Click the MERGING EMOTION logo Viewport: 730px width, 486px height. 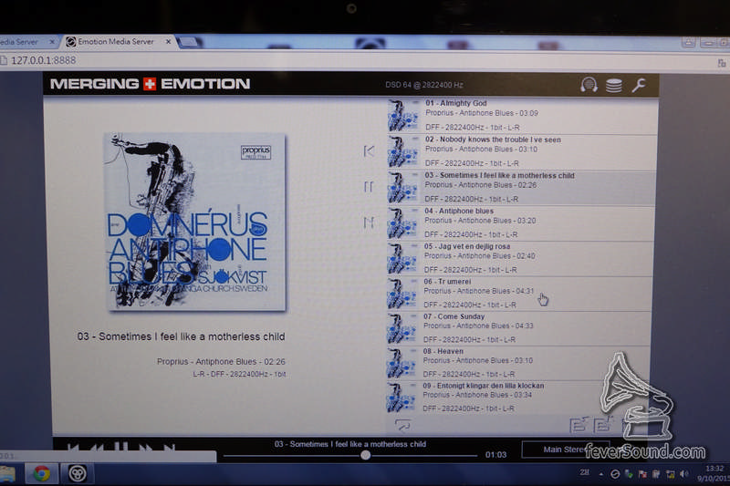coord(150,84)
